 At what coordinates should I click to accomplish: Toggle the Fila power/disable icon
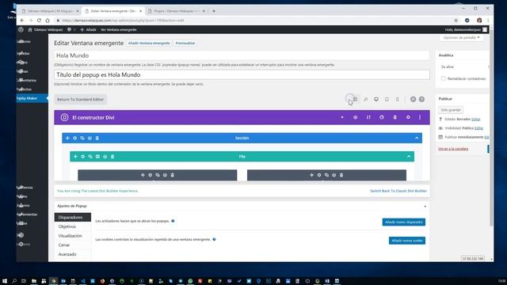click(105, 157)
